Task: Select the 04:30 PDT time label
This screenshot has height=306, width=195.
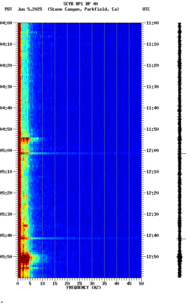Action: tap(6, 87)
